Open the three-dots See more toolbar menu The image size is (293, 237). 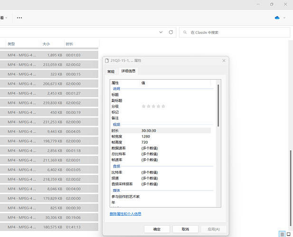point(19,18)
